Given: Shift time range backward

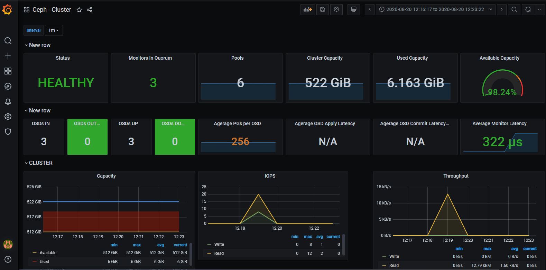Looking at the screenshot, I should click(x=370, y=10).
